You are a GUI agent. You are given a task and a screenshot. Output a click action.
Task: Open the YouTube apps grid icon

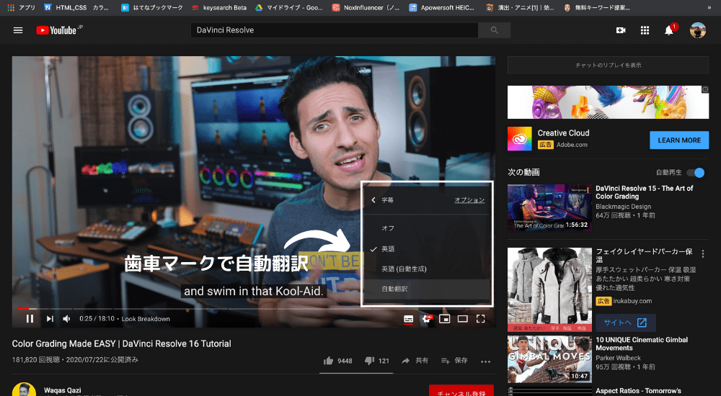[x=645, y=30]
